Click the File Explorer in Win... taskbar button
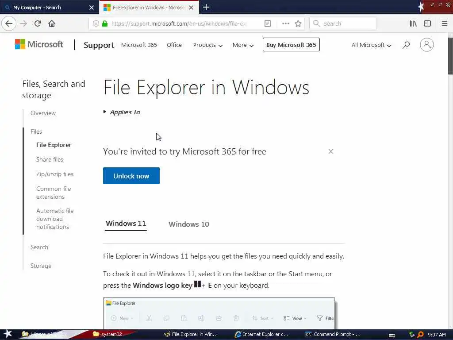Viewport: 453px width, 340px height. point(191,334)
